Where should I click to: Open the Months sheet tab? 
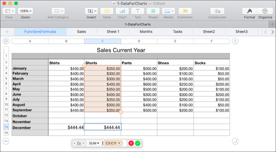[x=146, y=32]
